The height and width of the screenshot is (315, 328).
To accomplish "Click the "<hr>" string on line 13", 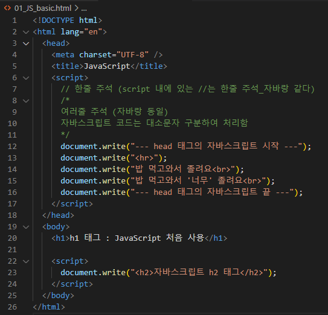I will pos(144,158).
